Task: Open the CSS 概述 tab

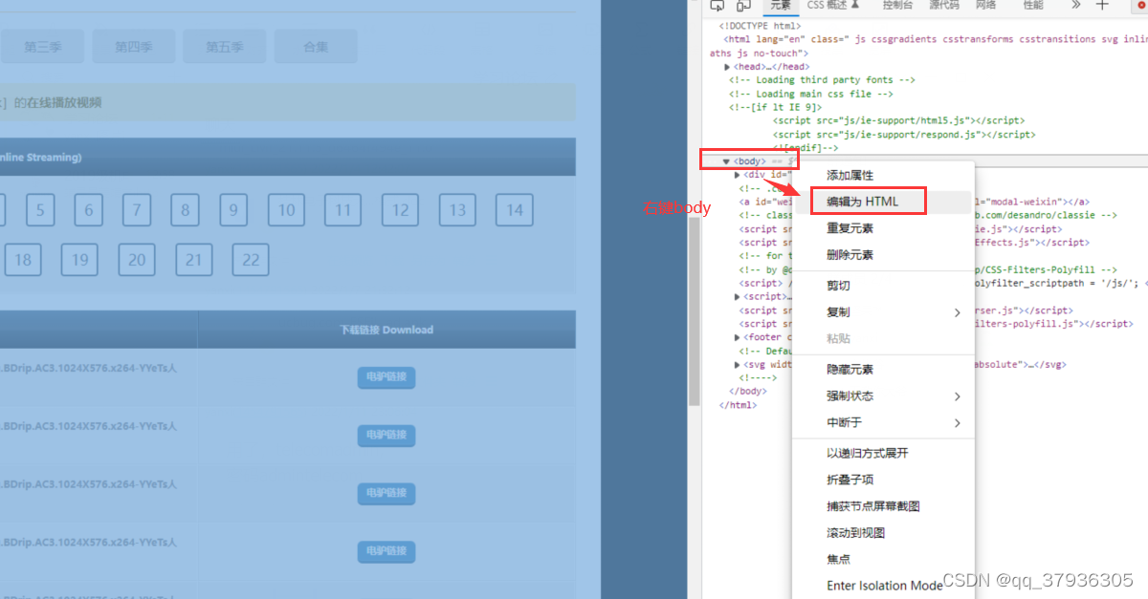Action: pyautogui.click(x=832, y=5)
